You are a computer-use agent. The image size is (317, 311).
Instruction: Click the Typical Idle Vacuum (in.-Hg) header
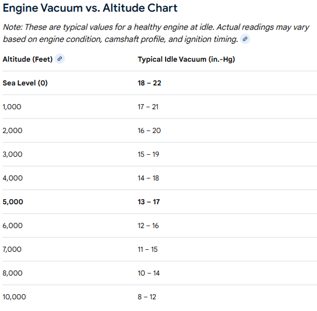tap(186, 59)
